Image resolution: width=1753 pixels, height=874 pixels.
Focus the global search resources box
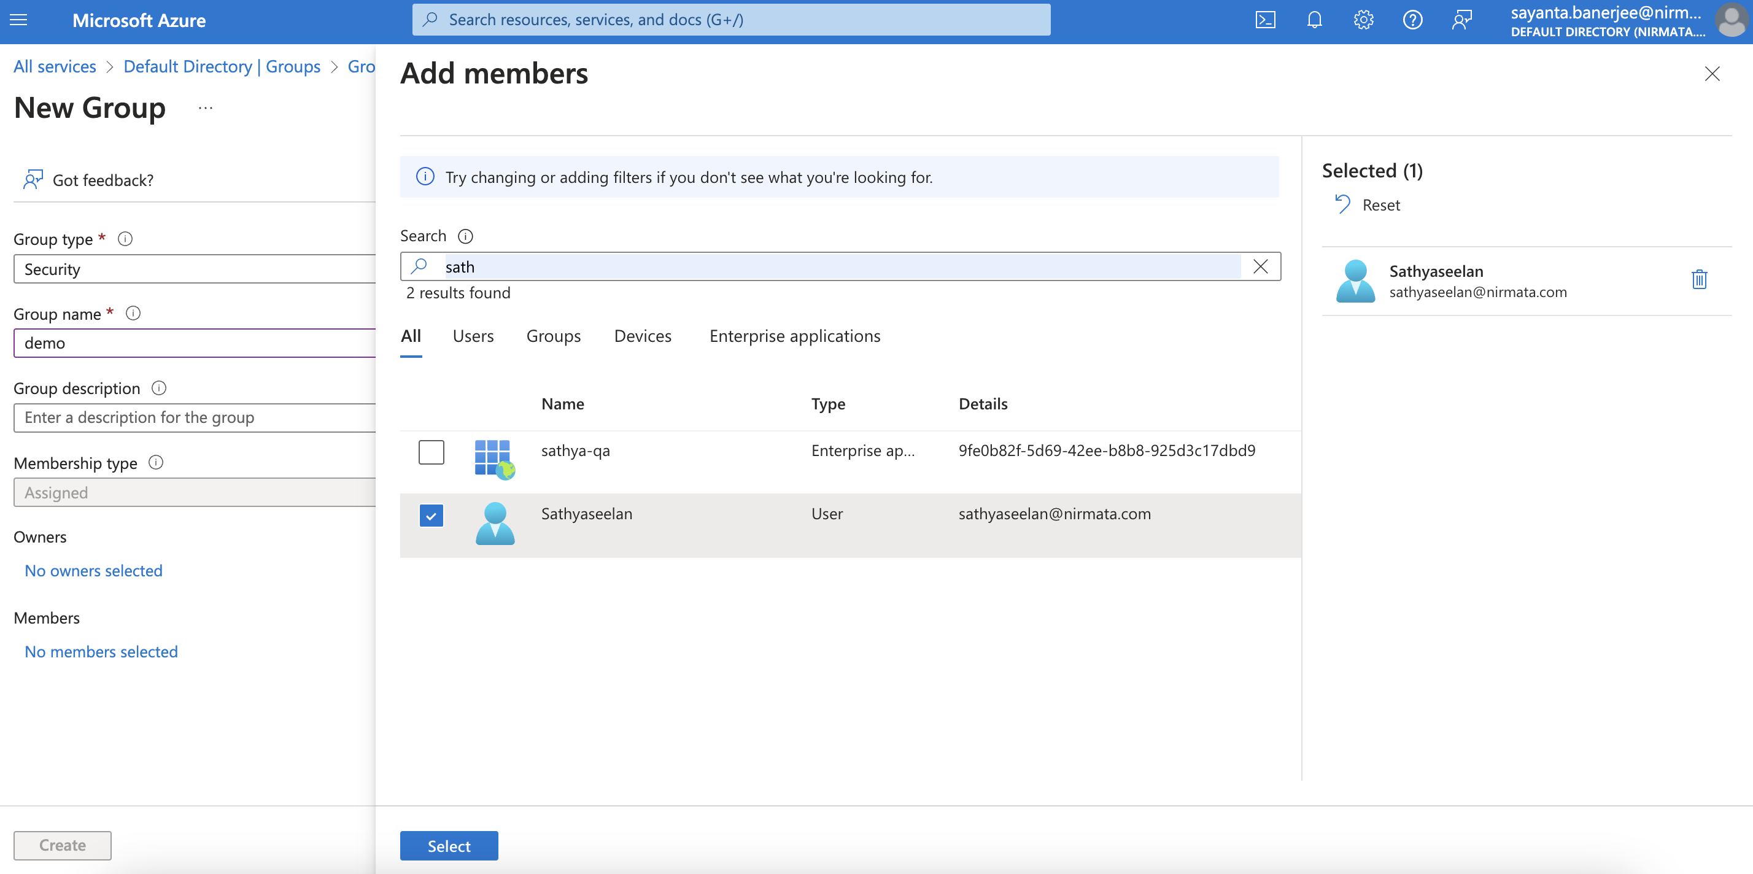731,20
